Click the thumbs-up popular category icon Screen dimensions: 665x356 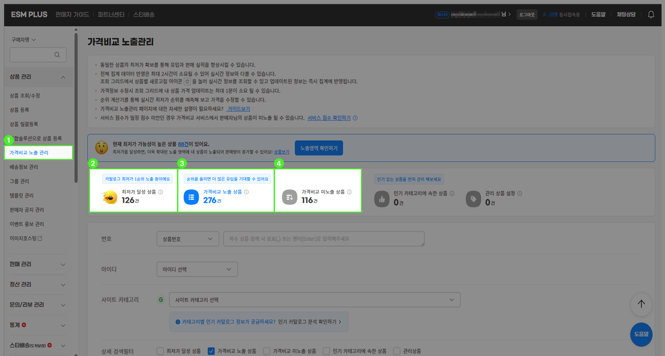[382, 199]
